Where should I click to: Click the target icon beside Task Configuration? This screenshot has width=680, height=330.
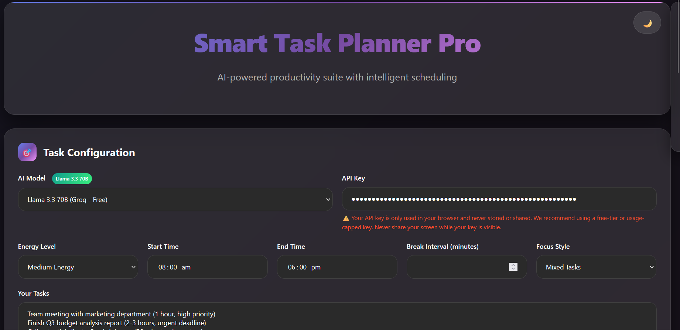(27, 152)
